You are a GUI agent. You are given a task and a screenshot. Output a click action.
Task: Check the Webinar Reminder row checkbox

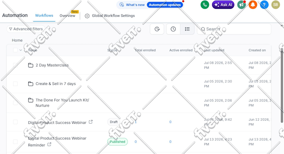15,142
